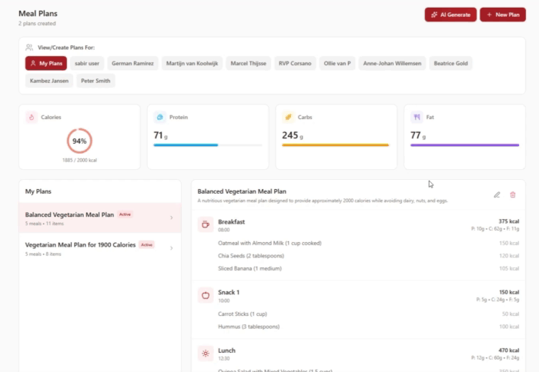The image size is (539, 372).
Task: Click the Carbs wheat icon
Action: click(x=288, y=118)
